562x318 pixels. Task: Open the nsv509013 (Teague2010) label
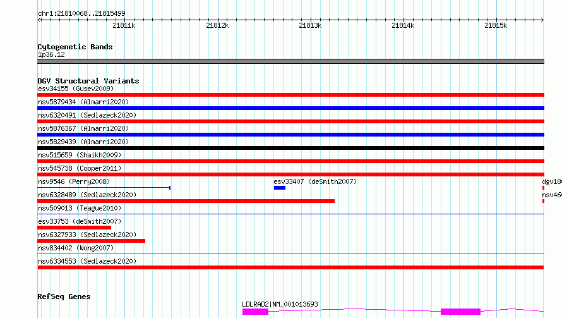click(80, 208)
